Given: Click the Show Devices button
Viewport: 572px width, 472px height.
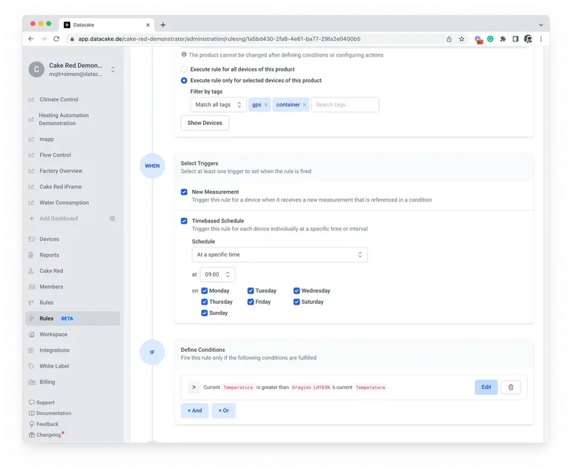Looking at the screenshot, I should 204,123.
